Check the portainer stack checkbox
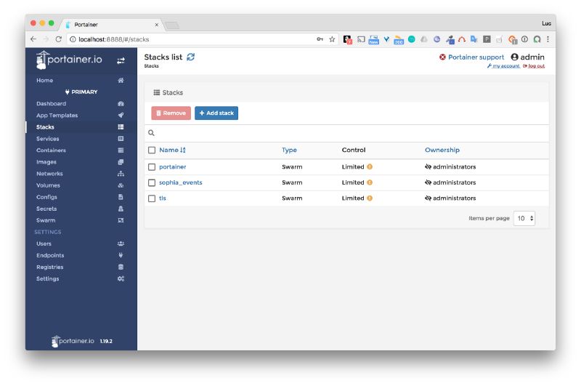Viewport: 581px width, 386px height. pos(152,167)
